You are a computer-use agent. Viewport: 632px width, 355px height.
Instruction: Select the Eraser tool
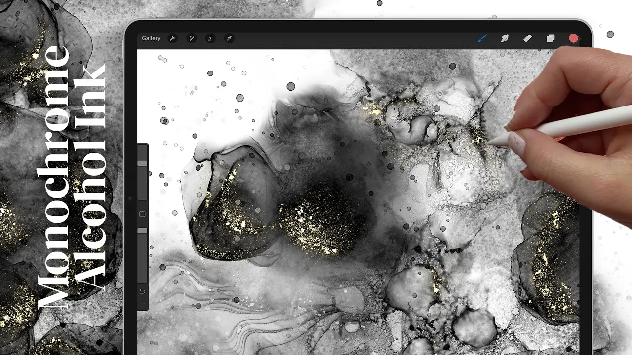tap(527, 38)
